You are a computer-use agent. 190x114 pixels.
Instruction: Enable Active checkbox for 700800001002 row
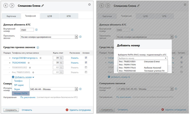coord(86,67)
